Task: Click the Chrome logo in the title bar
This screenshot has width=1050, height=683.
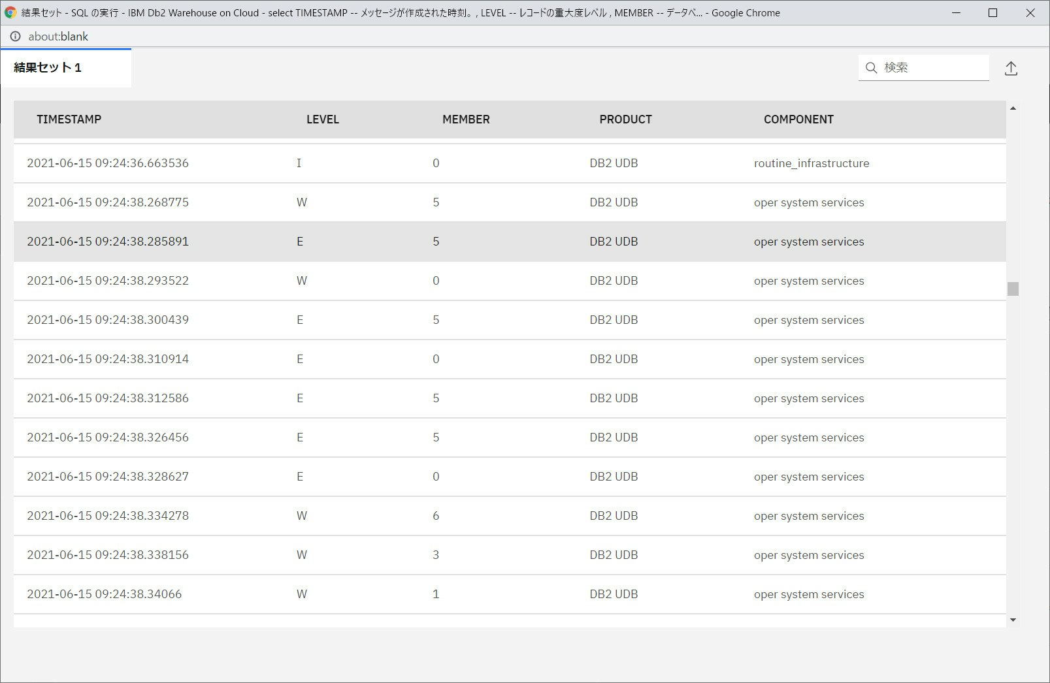Action: 10,12
